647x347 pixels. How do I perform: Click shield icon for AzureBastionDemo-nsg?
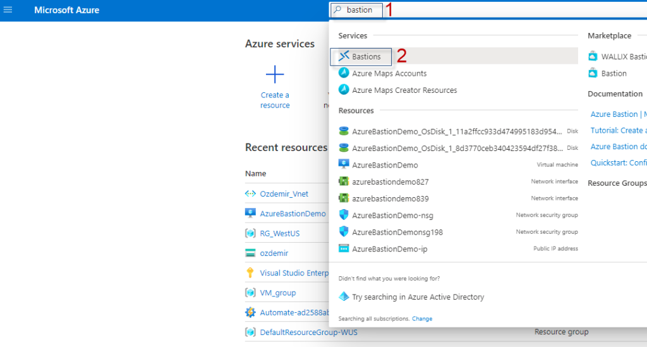(344, 214)
